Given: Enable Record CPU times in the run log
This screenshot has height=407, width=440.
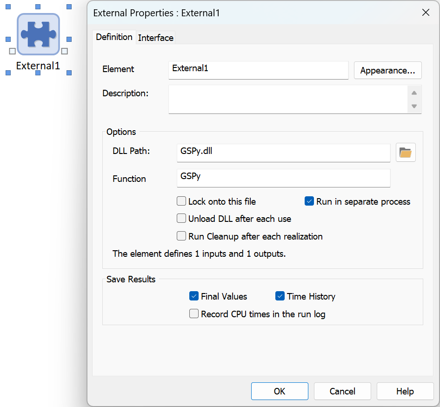Looking at the screenshot, I should 194,314.
